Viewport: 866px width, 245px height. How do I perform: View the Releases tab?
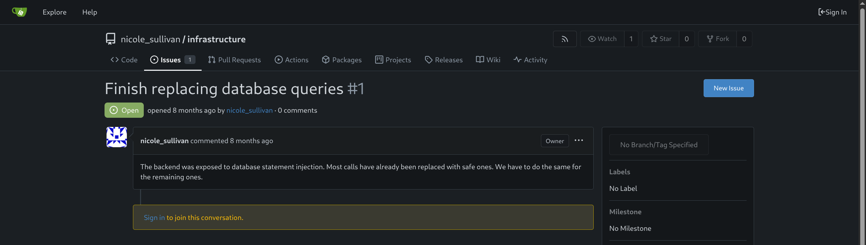click(443, 60)
